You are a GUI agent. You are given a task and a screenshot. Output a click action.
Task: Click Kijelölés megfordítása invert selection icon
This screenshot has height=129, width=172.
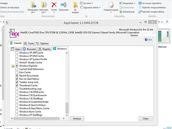(140, 12)
